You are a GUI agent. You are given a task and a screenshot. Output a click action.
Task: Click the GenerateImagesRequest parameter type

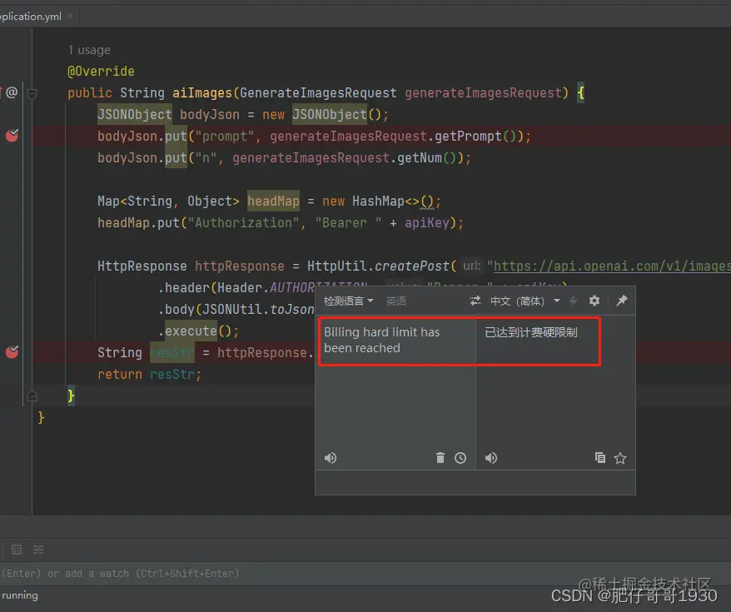point(318,92)
